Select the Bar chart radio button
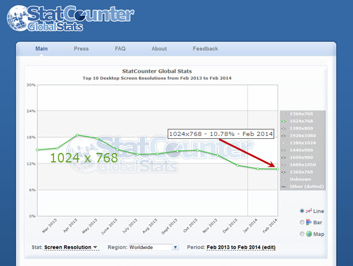This screenshot has height=266, width=353. (302, 222)
